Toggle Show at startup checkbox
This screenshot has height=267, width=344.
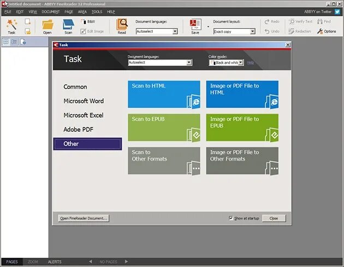pos(231,218)
